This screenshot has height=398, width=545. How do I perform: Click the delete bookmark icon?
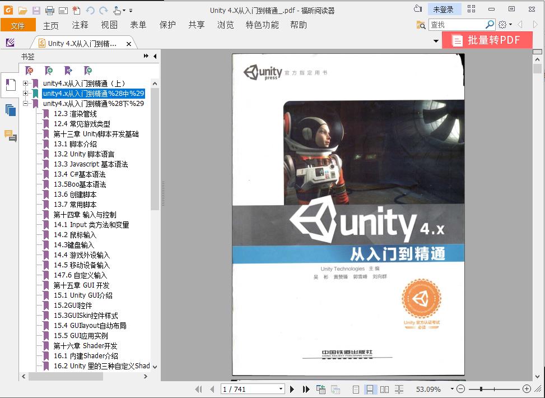(x=30, y=71)
